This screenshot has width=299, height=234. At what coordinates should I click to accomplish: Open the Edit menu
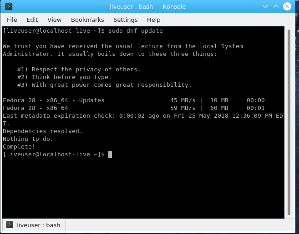[x=32, y=20]
